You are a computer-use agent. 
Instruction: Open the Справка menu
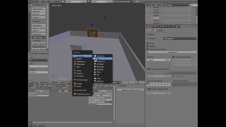56,1
